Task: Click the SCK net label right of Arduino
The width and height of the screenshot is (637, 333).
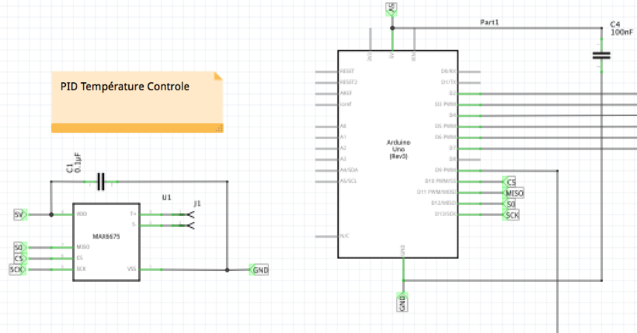Action: click(x=512, y=215)
